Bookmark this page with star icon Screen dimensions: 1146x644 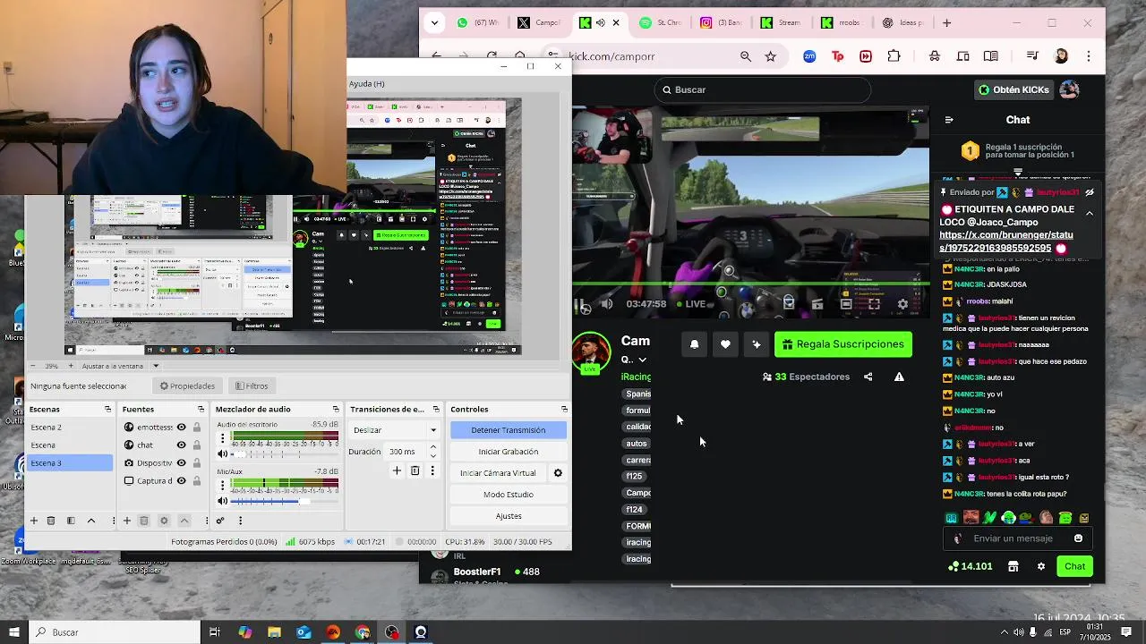770,56
